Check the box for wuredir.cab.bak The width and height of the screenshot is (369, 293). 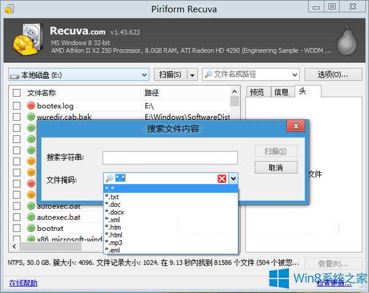click(x=17, y=117)
